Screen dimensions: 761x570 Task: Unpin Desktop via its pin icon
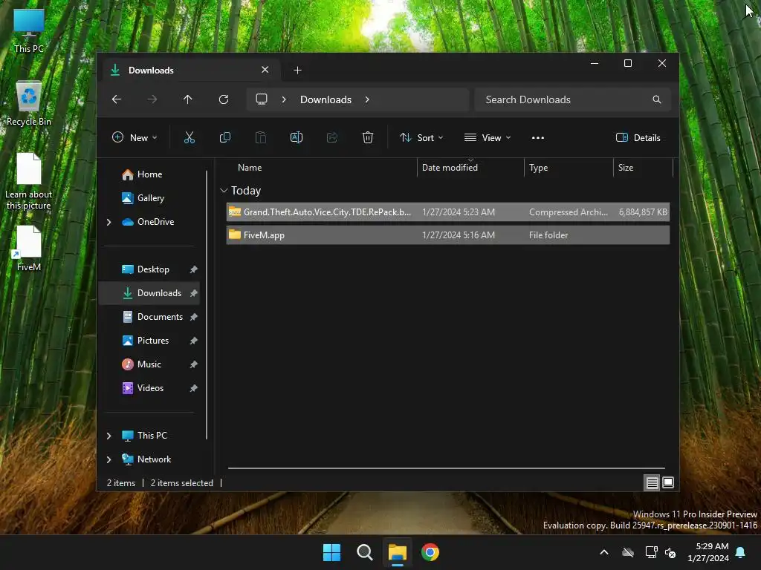pyautogui.click(x=194, y=269)
